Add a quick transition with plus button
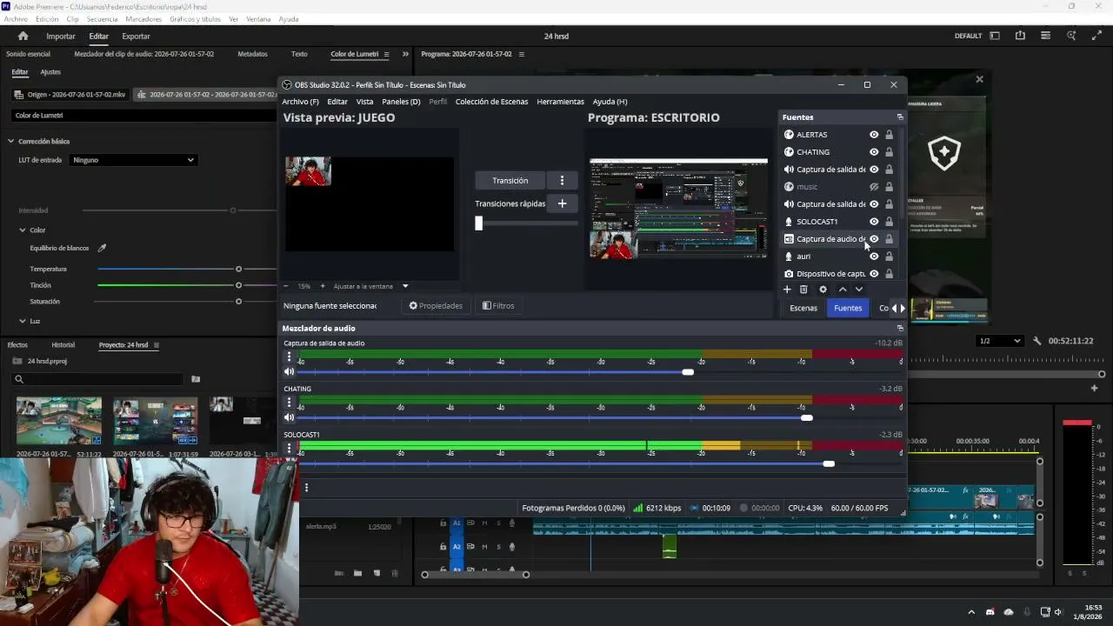 [x=562, y=203]
